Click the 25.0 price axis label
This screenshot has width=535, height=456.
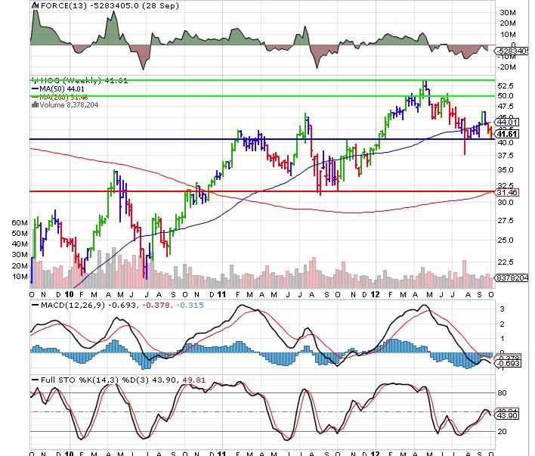(506, 240)
